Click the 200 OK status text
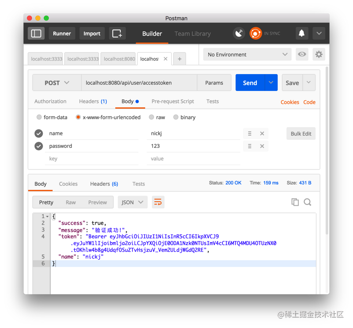 click(x=233, y=183)
